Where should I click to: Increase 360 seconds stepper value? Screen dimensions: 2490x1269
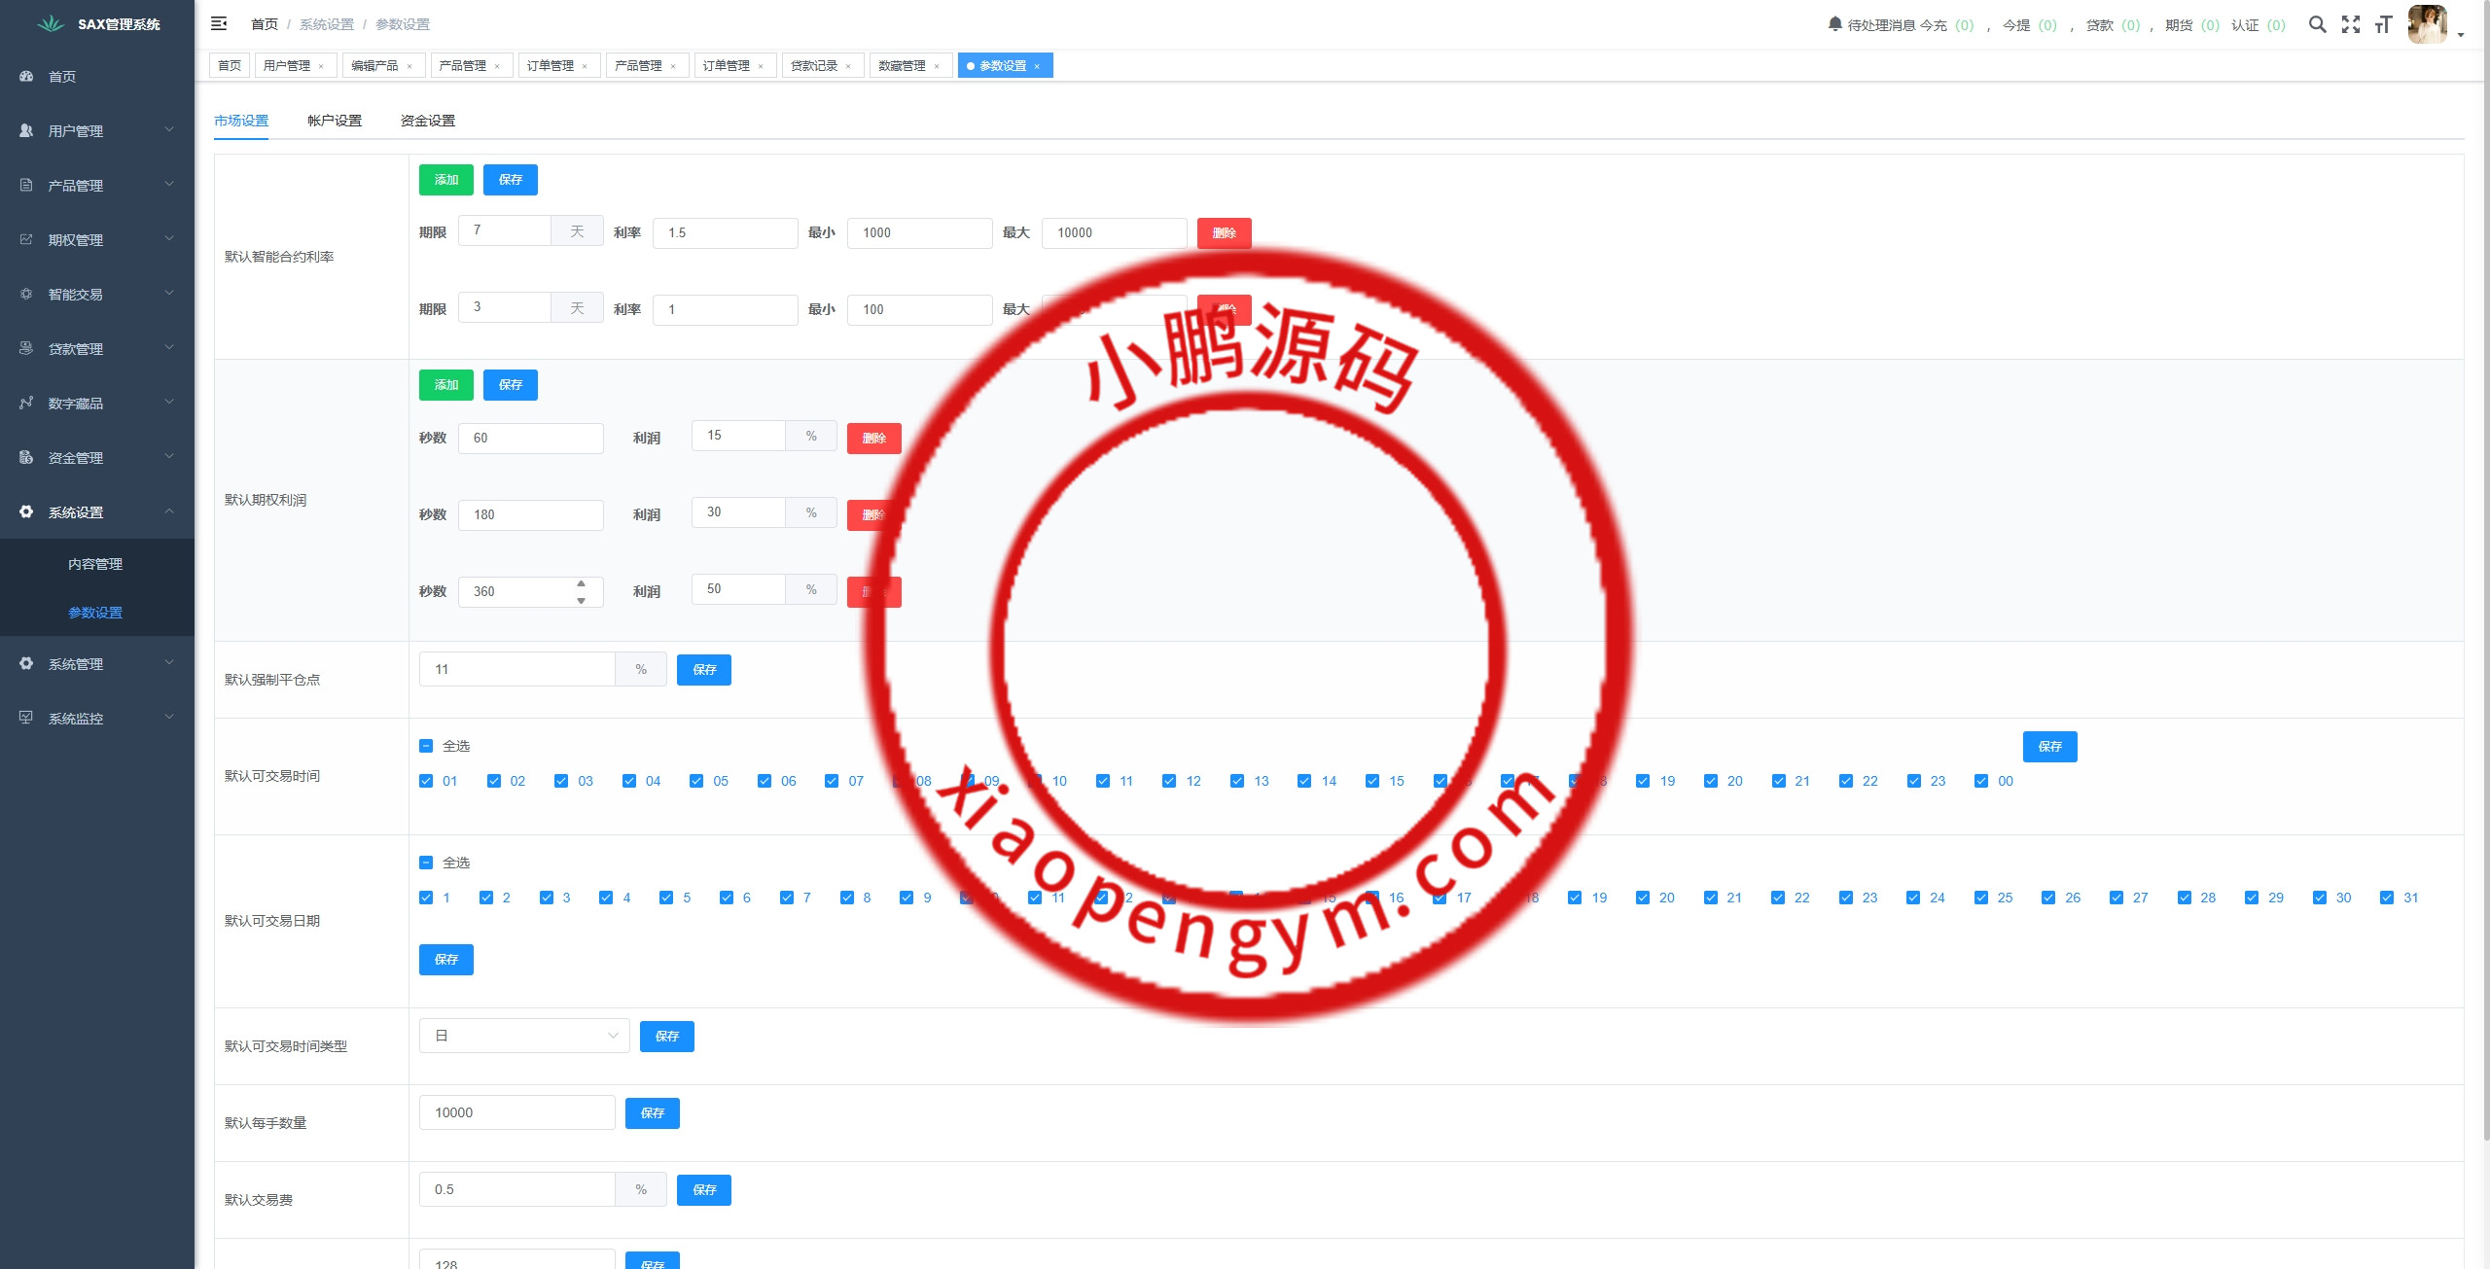(581, 583)
